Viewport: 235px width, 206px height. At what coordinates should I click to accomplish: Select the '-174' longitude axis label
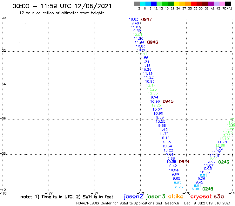[x=95, y=193]
